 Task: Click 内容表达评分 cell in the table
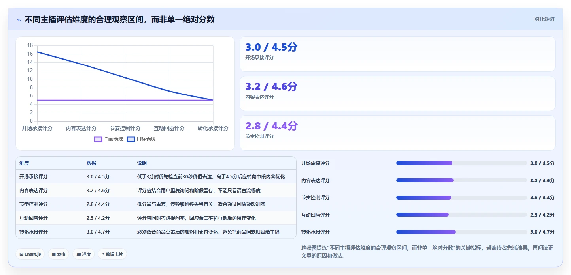point(34,191)
